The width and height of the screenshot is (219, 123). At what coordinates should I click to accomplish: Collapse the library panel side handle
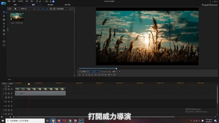[x=8, y=29]
